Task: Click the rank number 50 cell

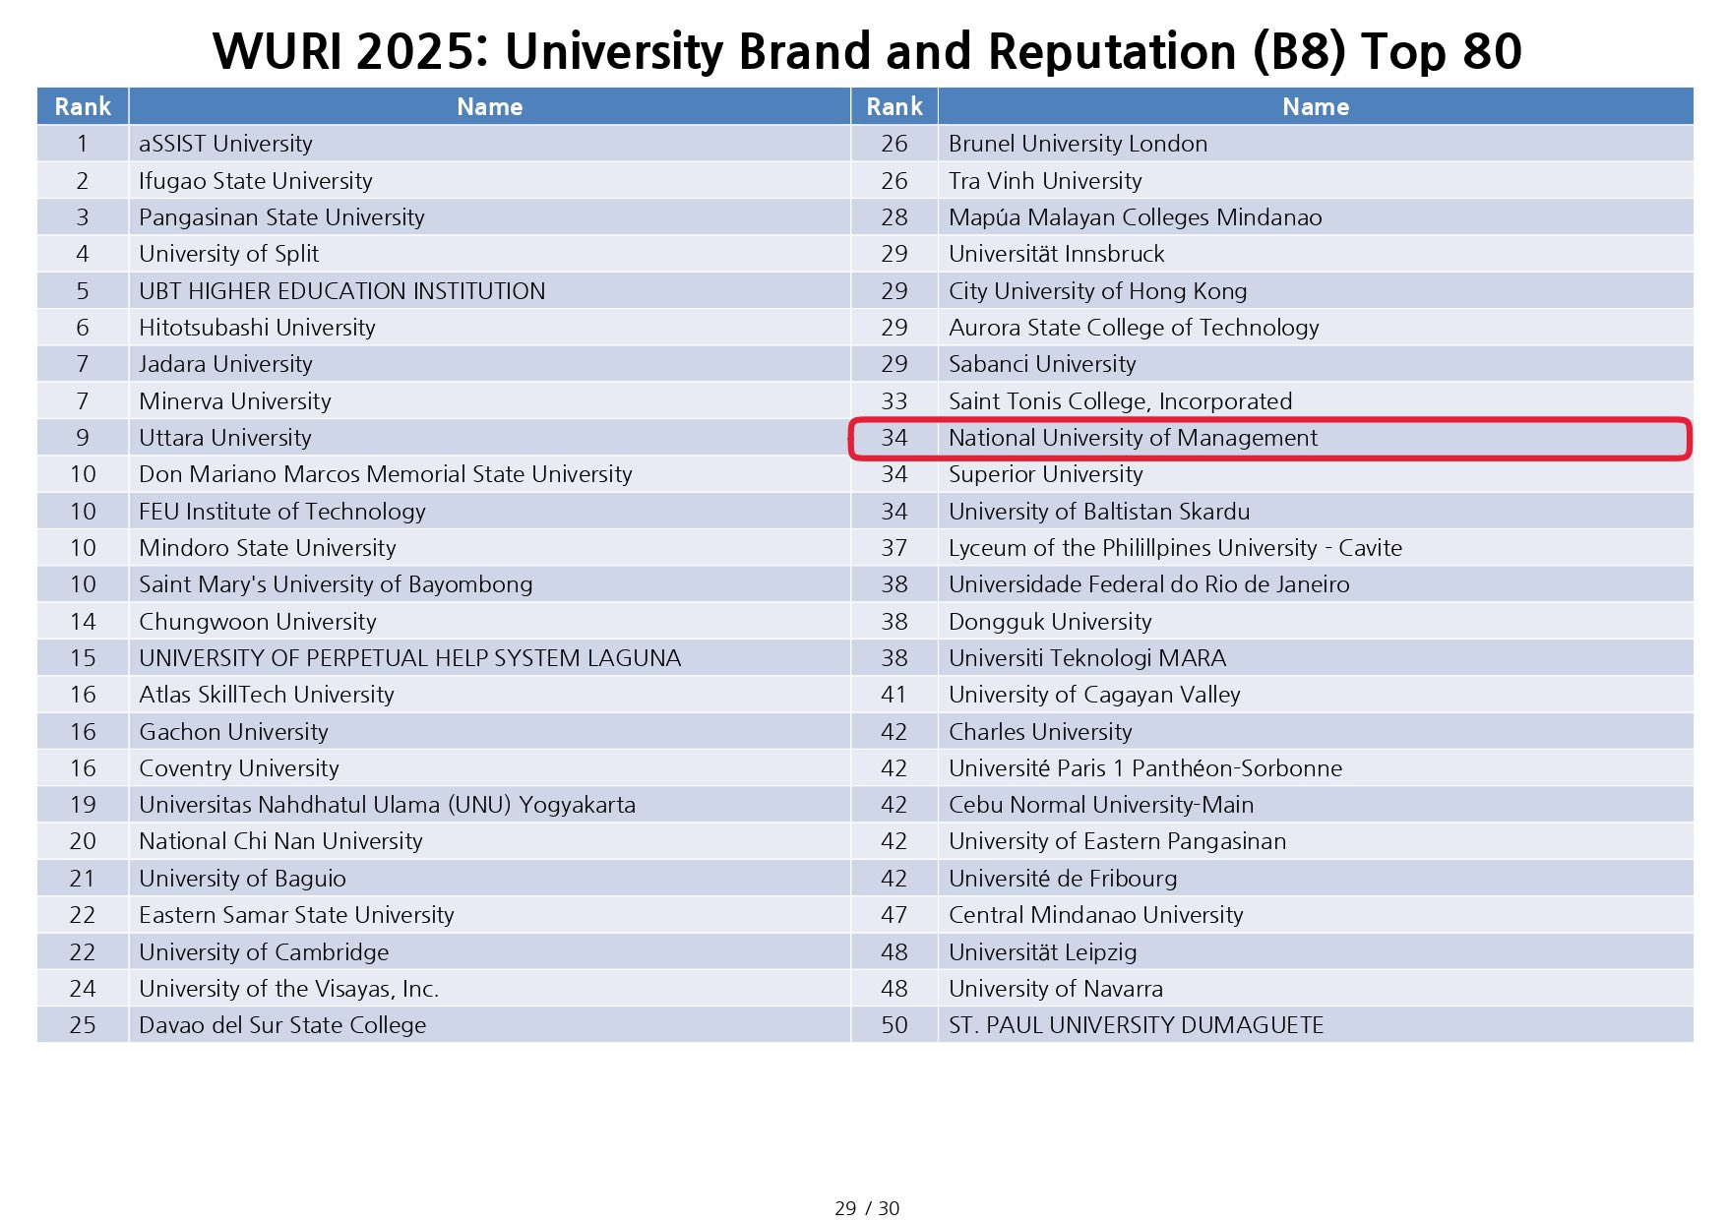Action: pyautogui.click(x=894, y=1025)
